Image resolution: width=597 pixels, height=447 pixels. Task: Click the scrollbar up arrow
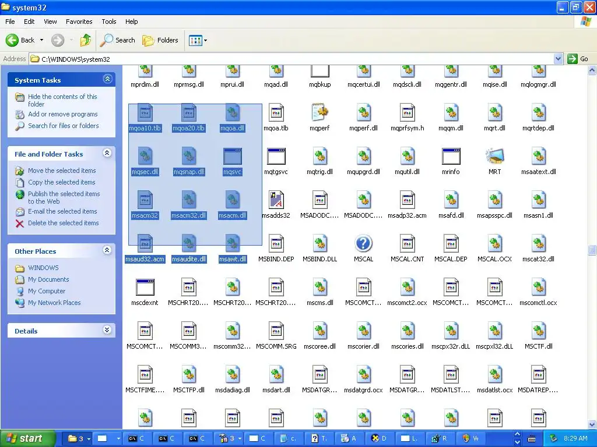pos(592,70)
